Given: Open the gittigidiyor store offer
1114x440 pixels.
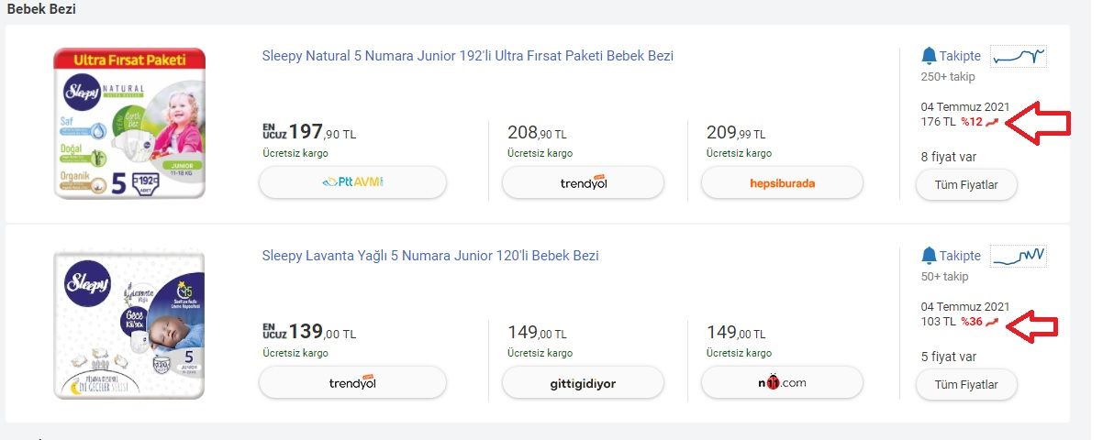Looking at the screenshot, I should point(583,383).
